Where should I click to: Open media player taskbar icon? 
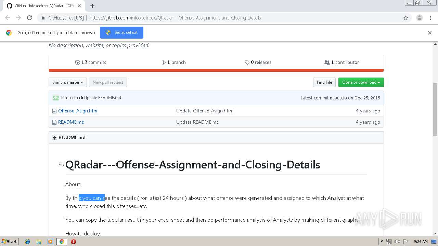[50, 242]
